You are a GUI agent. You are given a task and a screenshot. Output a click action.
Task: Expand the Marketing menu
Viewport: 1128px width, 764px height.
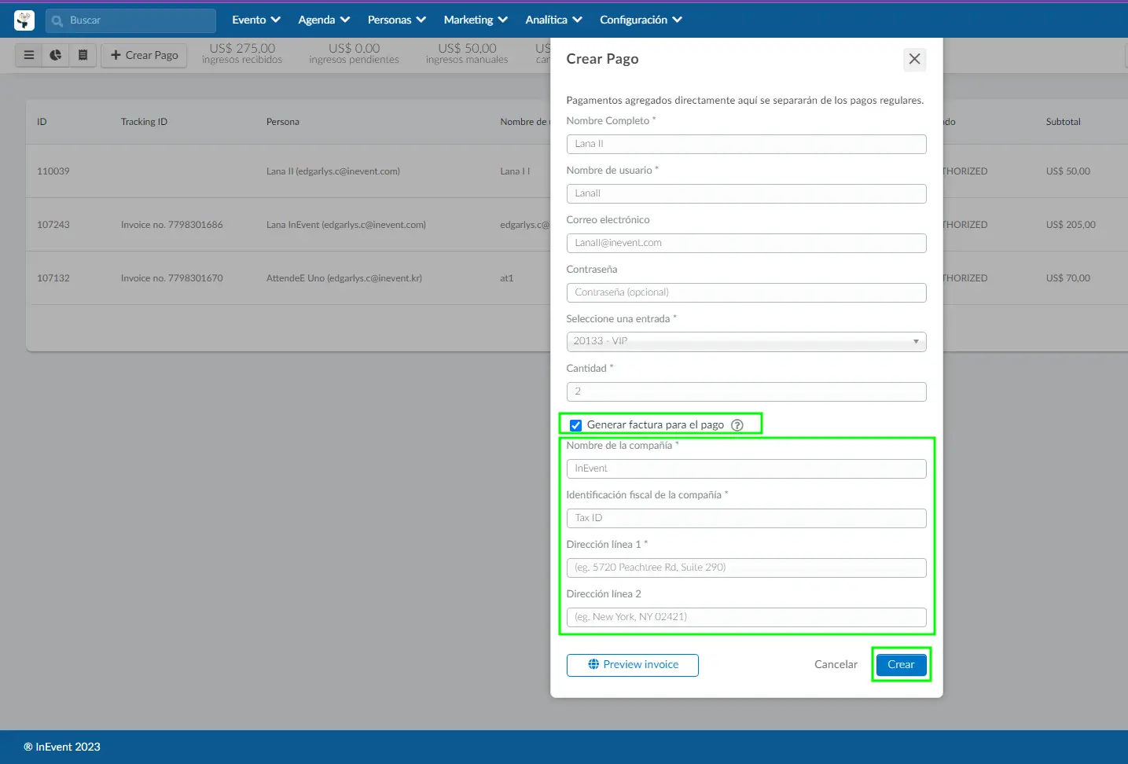click(476, 20)
